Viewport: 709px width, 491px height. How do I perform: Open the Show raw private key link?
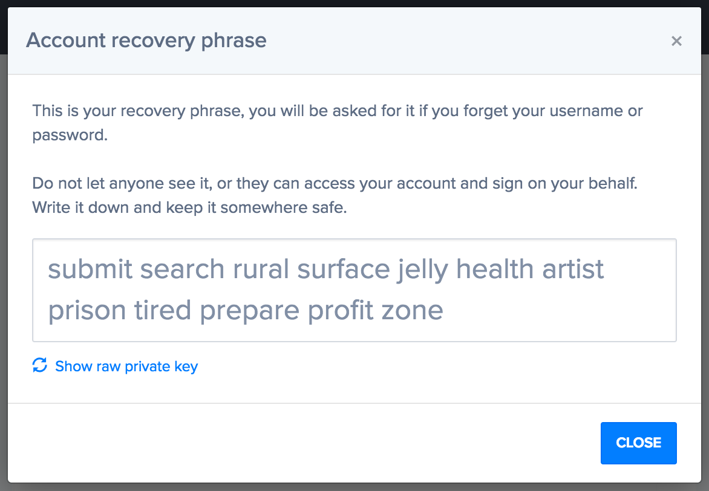pos(126,366)
